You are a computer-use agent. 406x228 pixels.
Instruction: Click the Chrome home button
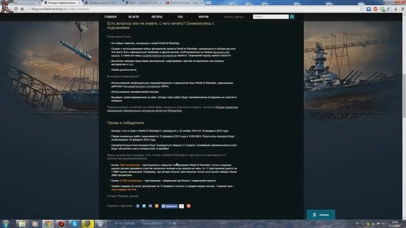[22, 9]
